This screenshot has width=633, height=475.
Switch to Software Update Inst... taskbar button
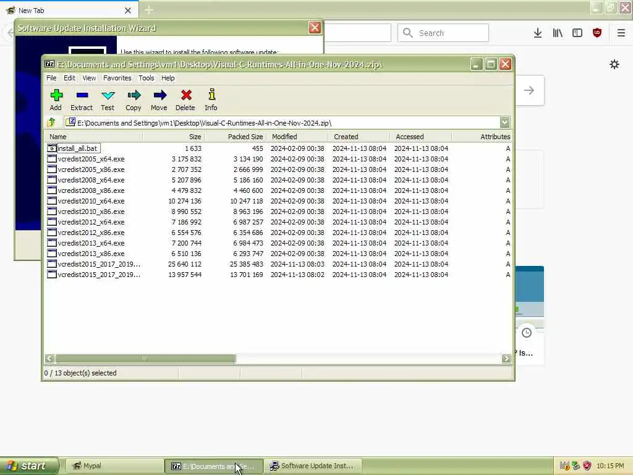pos(312,466)
